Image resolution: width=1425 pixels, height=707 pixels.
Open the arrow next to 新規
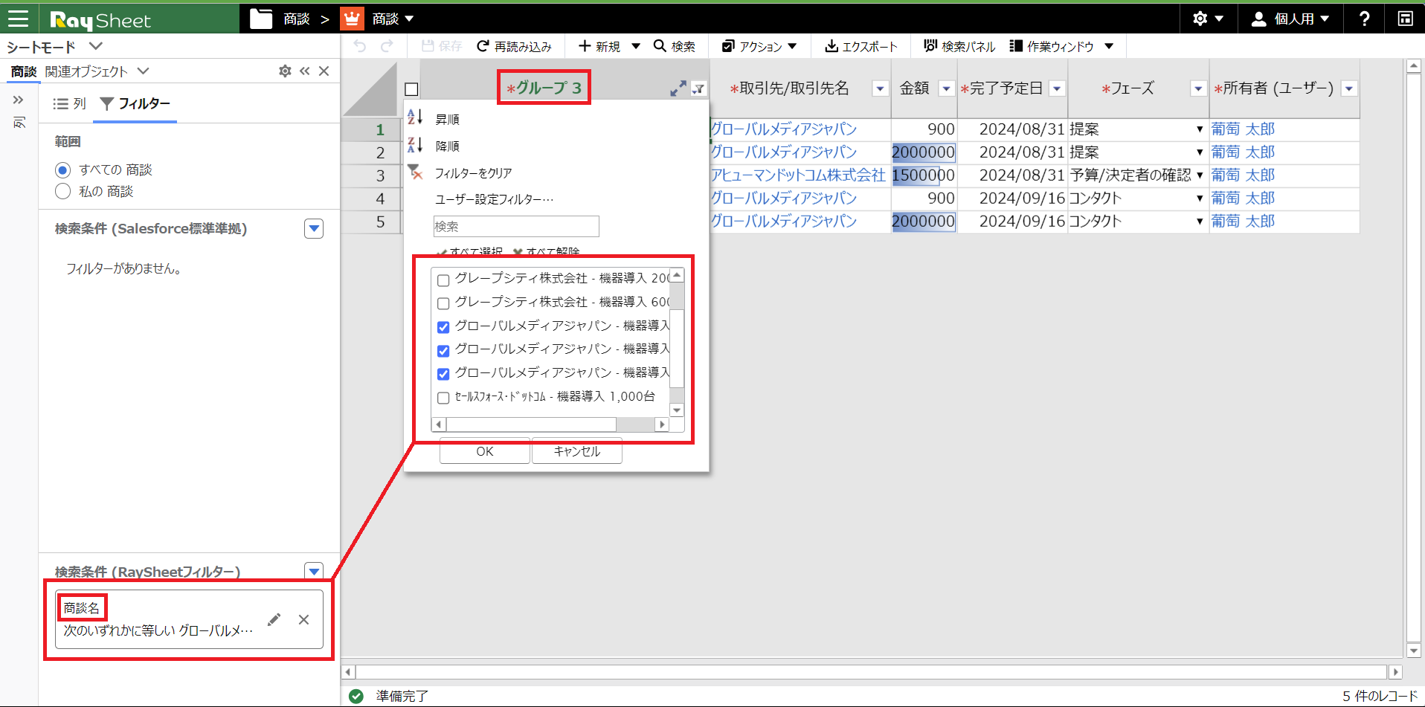636,46
